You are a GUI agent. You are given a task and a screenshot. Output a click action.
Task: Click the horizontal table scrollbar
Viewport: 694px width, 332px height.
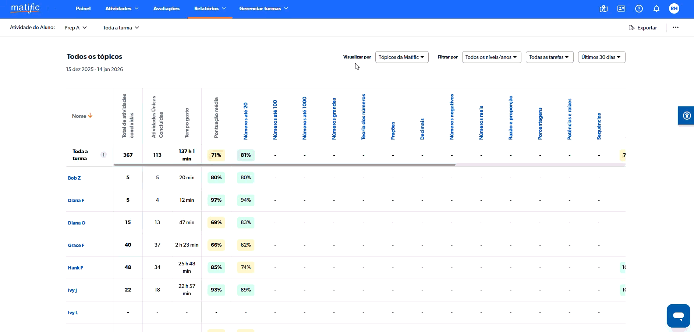click(284, 165)
